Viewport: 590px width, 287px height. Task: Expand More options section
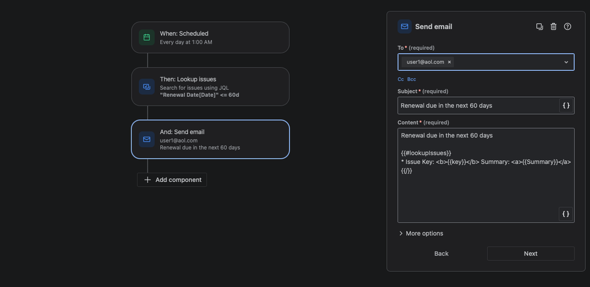(421, 233)
